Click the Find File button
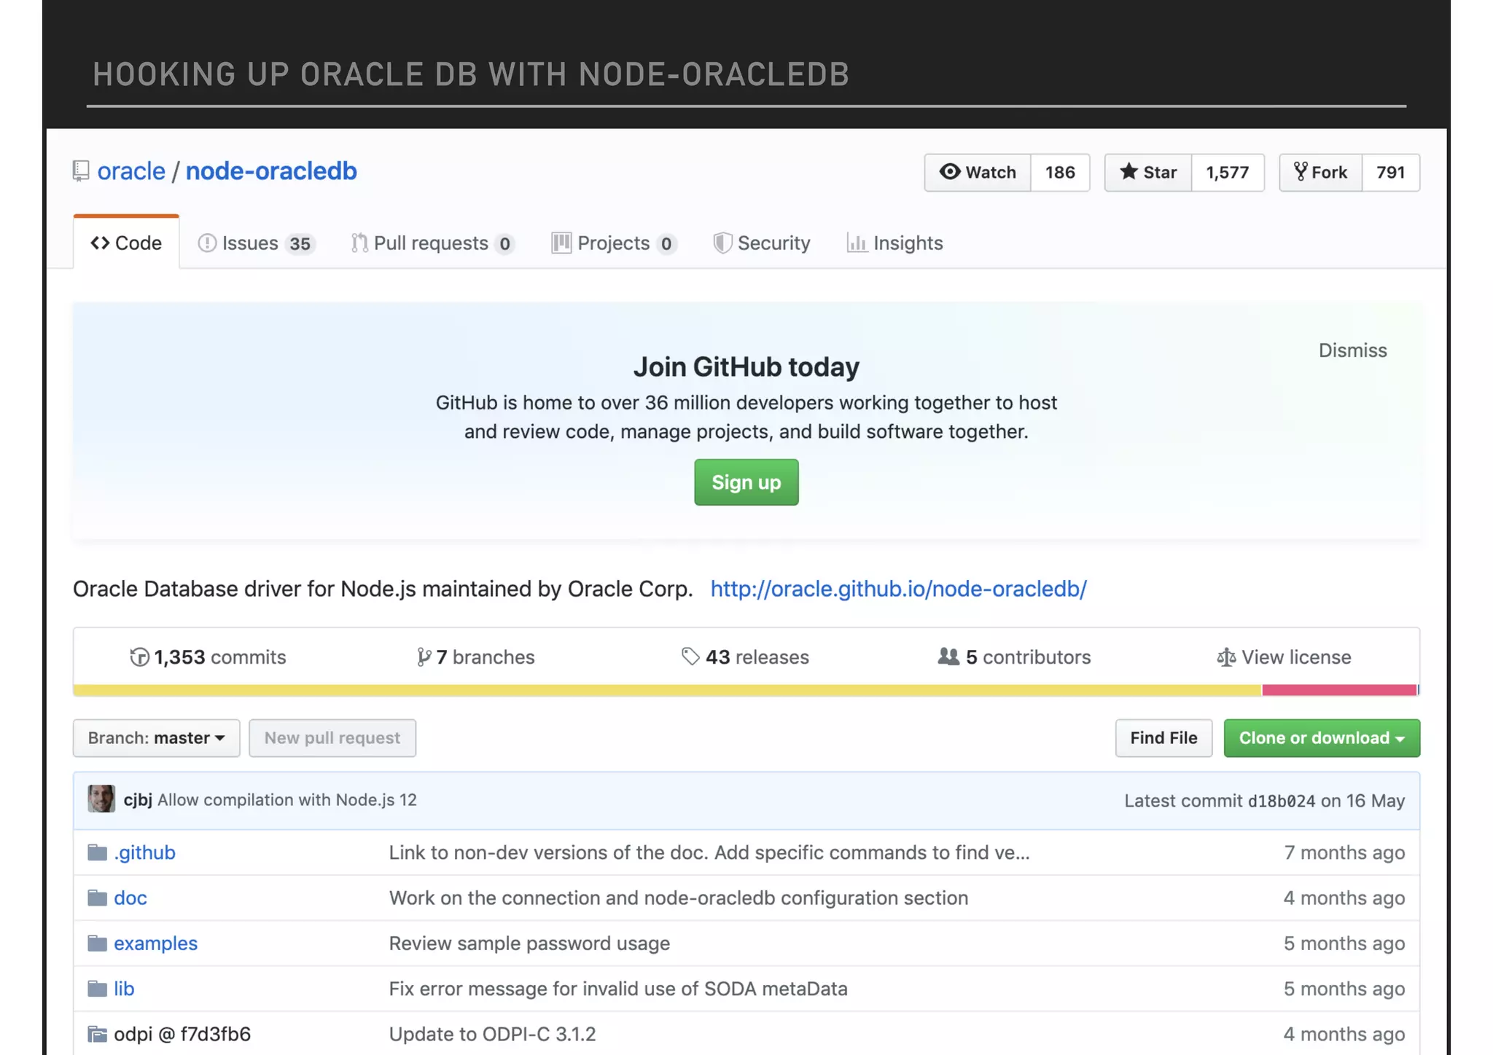The image size is (1493, 1055). coord(1163,738)
